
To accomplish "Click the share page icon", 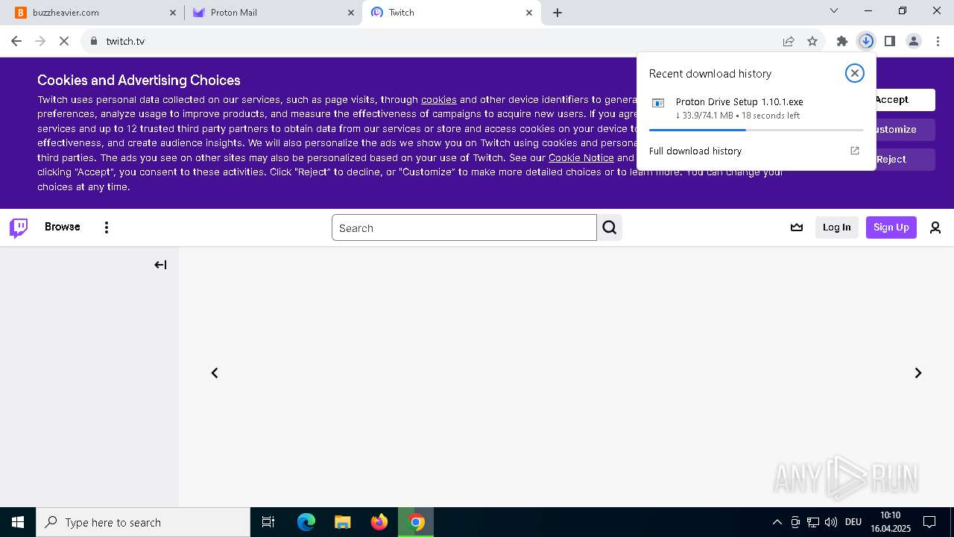I will (x=789, y=41).
